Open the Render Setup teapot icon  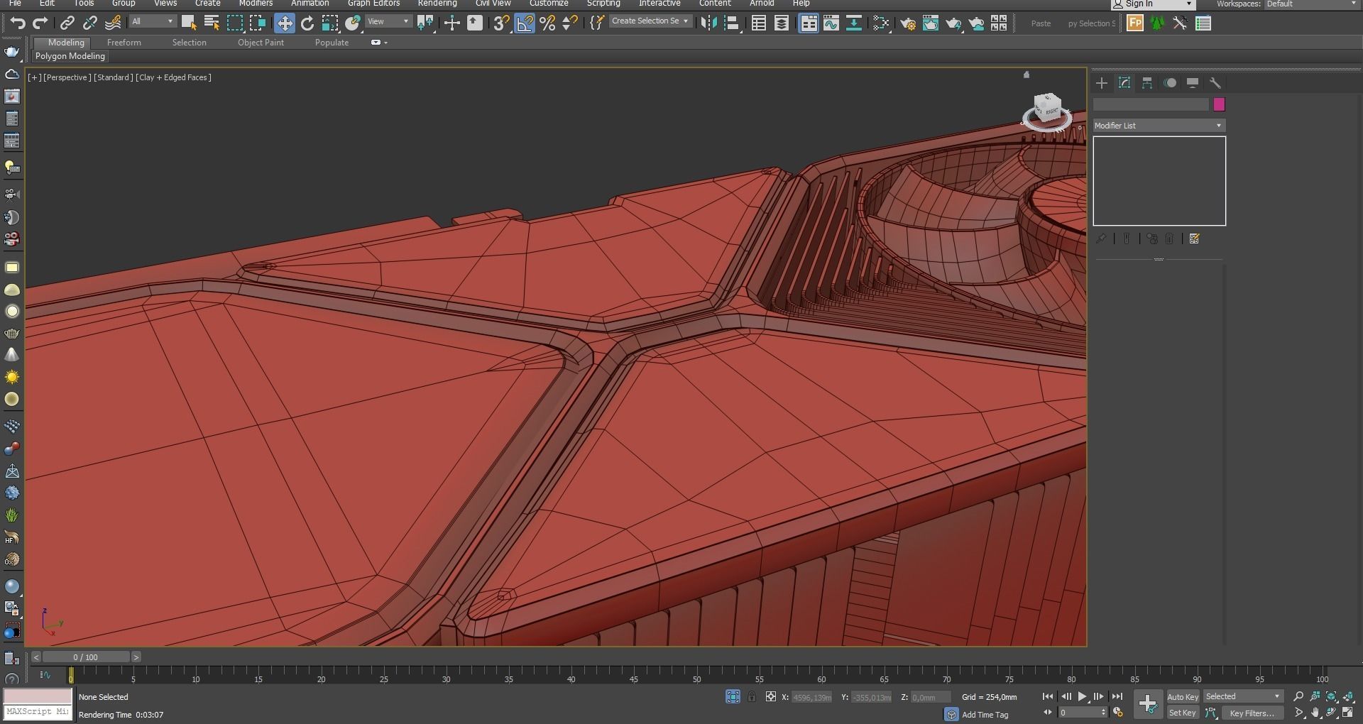908,23
